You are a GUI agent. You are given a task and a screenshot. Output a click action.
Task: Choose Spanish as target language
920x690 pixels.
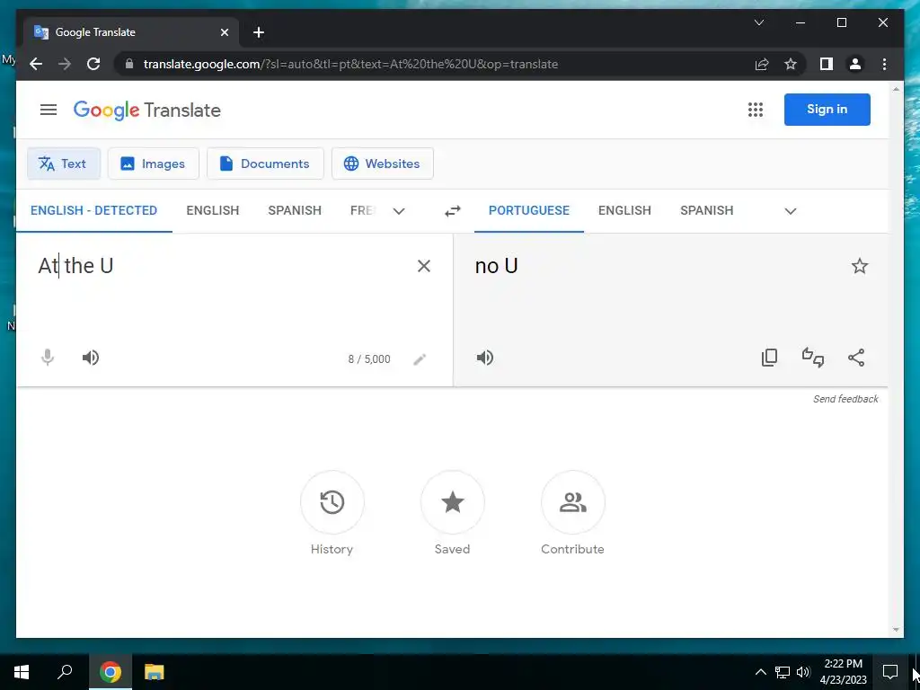click(706, 210)
